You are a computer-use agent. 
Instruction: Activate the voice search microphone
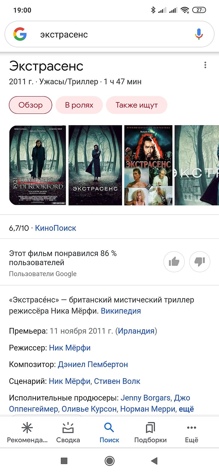[x=199, y=34]
